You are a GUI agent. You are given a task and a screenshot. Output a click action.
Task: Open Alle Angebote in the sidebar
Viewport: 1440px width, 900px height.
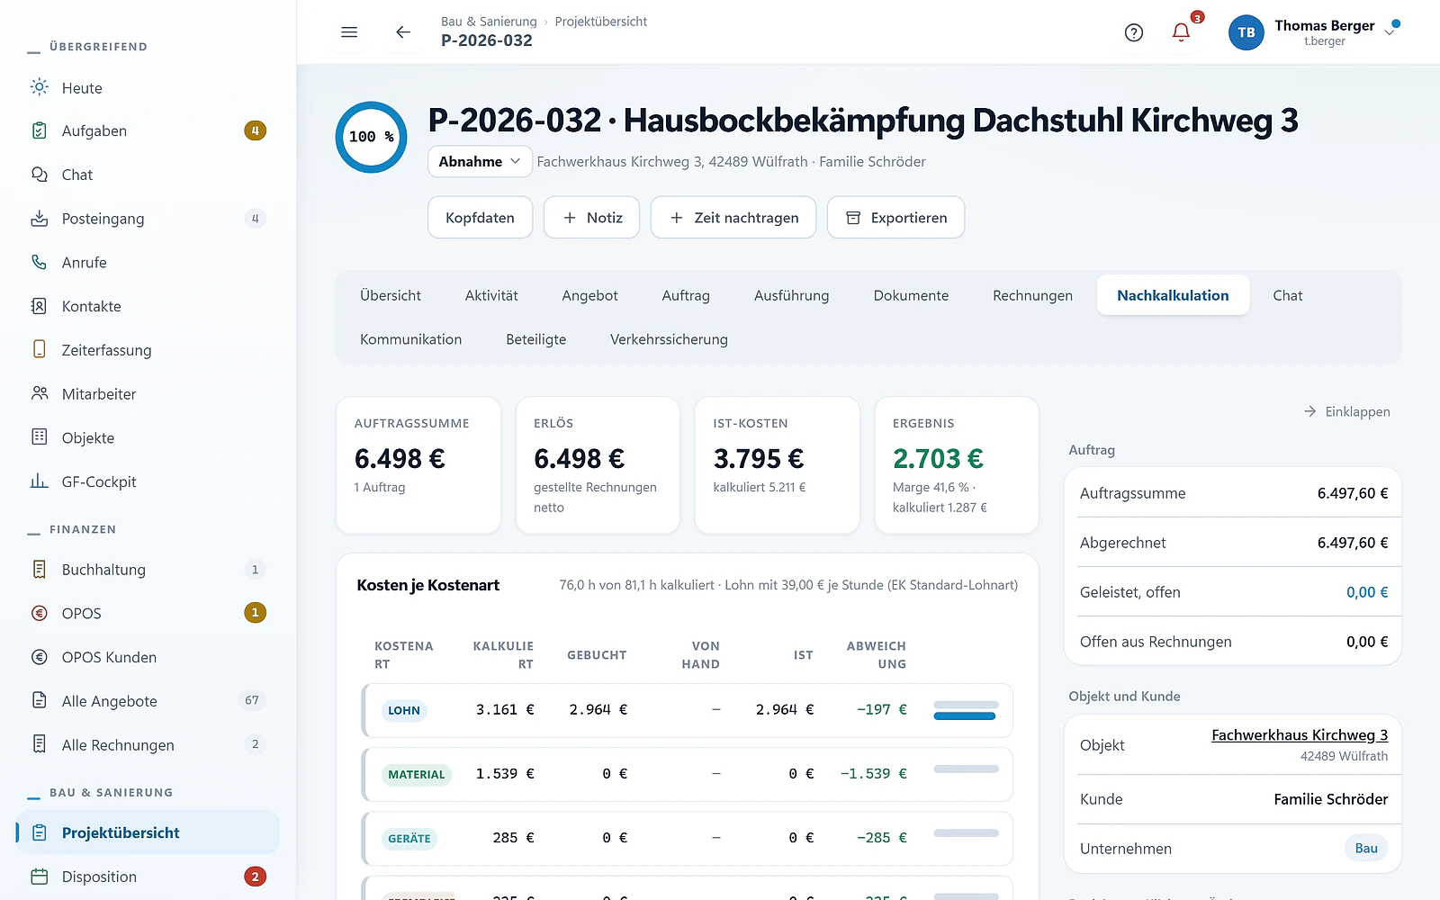pos(148,701)
